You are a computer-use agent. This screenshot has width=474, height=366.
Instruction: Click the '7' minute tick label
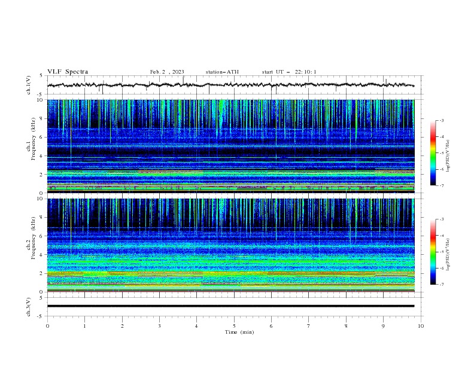[309, 326]
